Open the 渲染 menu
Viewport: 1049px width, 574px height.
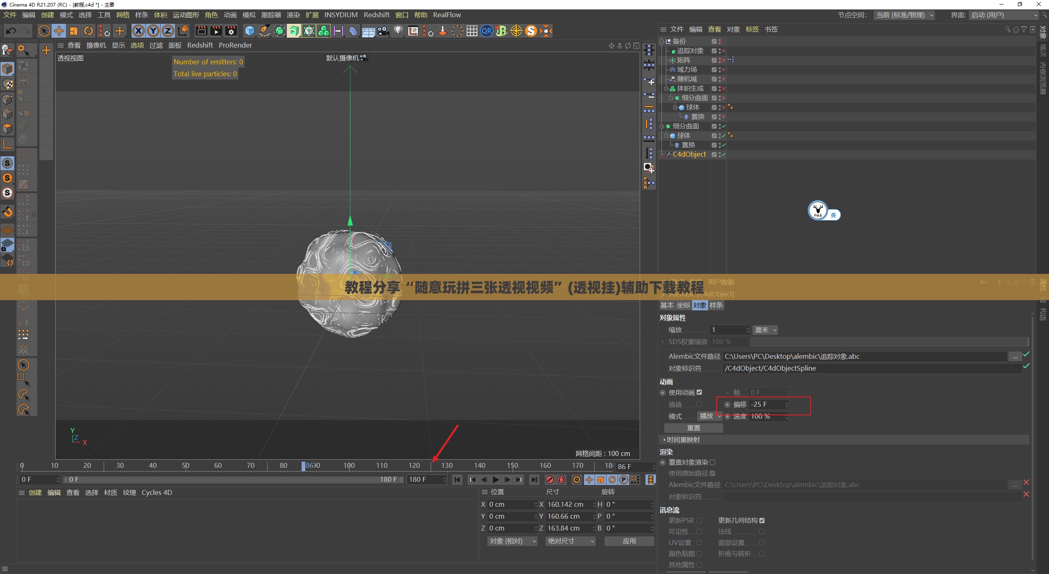pyautogui.click(x=293, y=15)
